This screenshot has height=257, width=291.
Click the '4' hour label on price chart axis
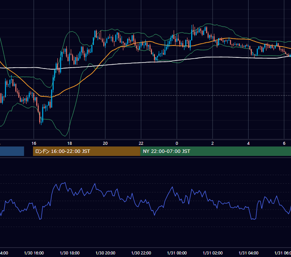point(248,143)
